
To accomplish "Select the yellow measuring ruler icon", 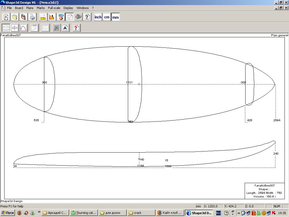I will (x=43, y=17).
